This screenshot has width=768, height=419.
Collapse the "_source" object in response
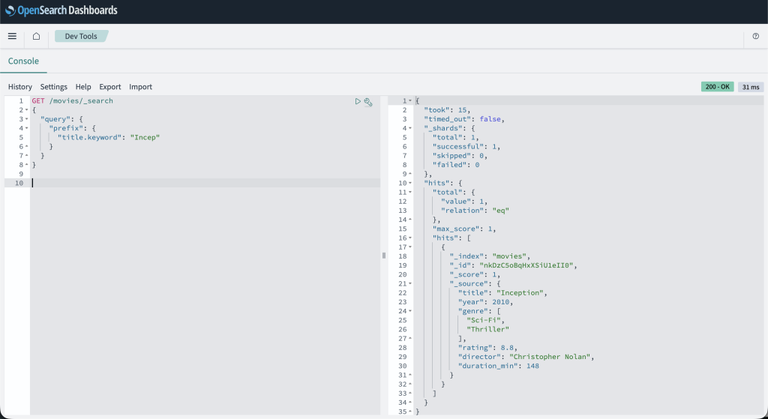point(410,283)
